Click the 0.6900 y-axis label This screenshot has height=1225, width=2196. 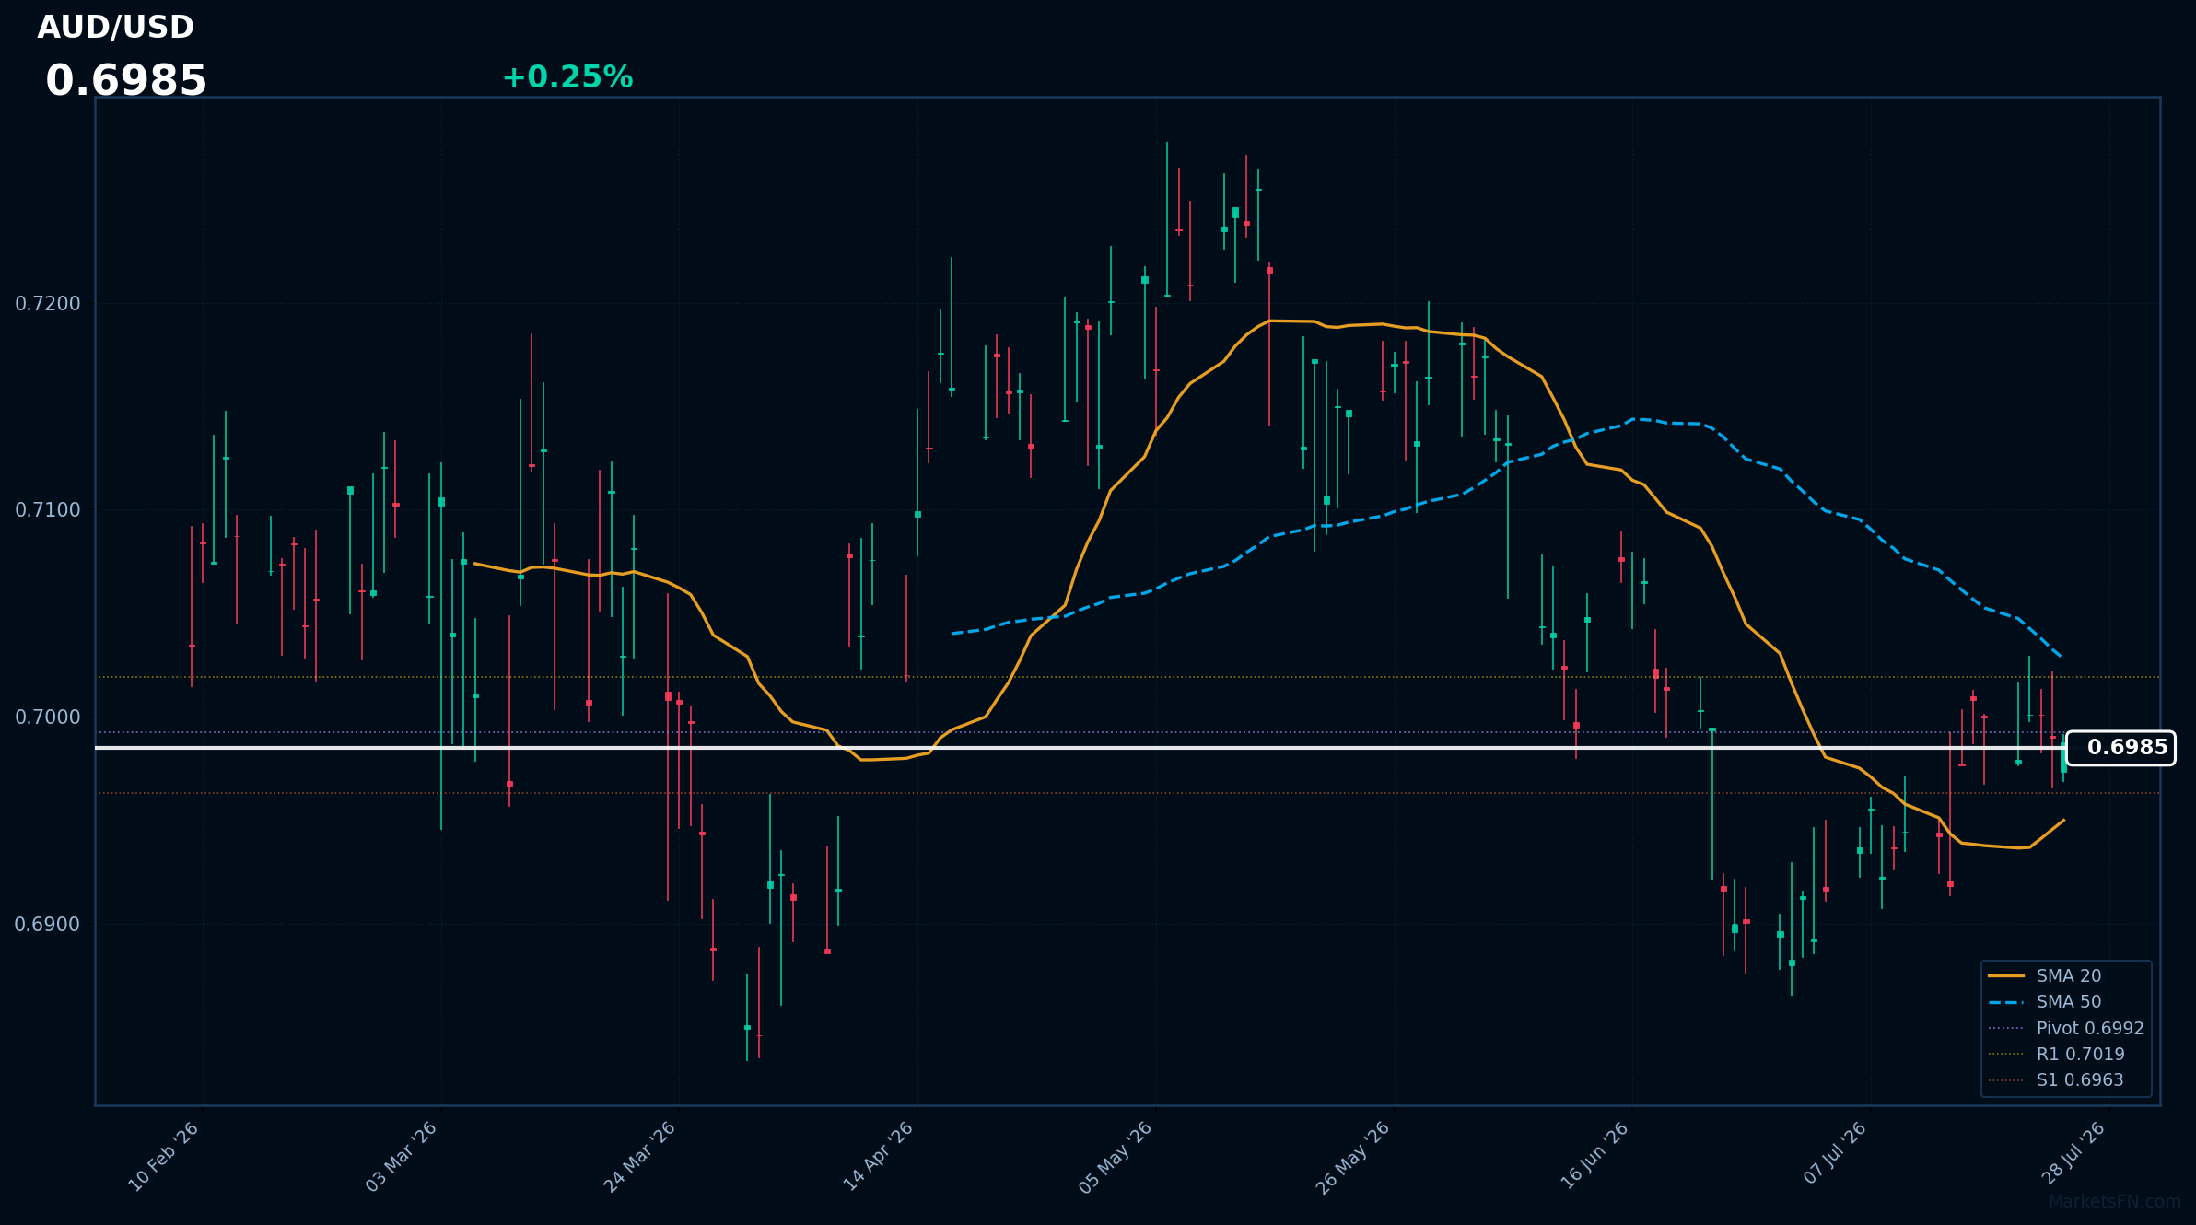tap(48, 924)
